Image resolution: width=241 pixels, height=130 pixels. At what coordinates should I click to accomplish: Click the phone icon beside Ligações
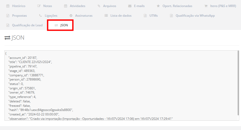point(40,16)
